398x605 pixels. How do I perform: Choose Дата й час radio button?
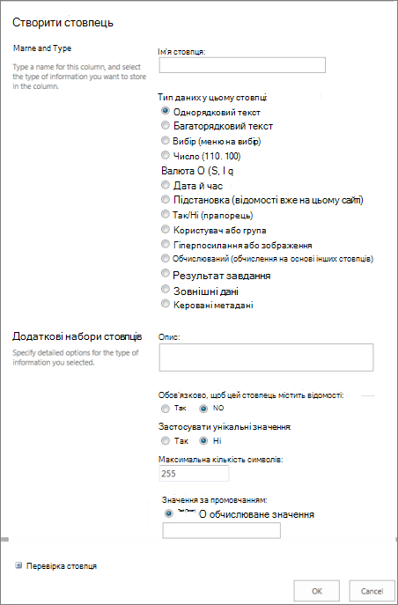tap(166, 185)
